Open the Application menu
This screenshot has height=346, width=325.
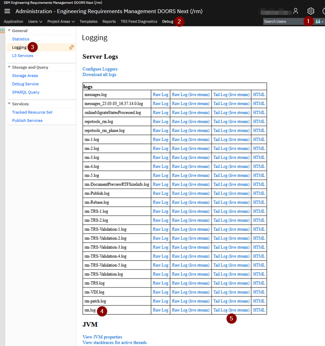pyautogui.click(x=13, y=21)
